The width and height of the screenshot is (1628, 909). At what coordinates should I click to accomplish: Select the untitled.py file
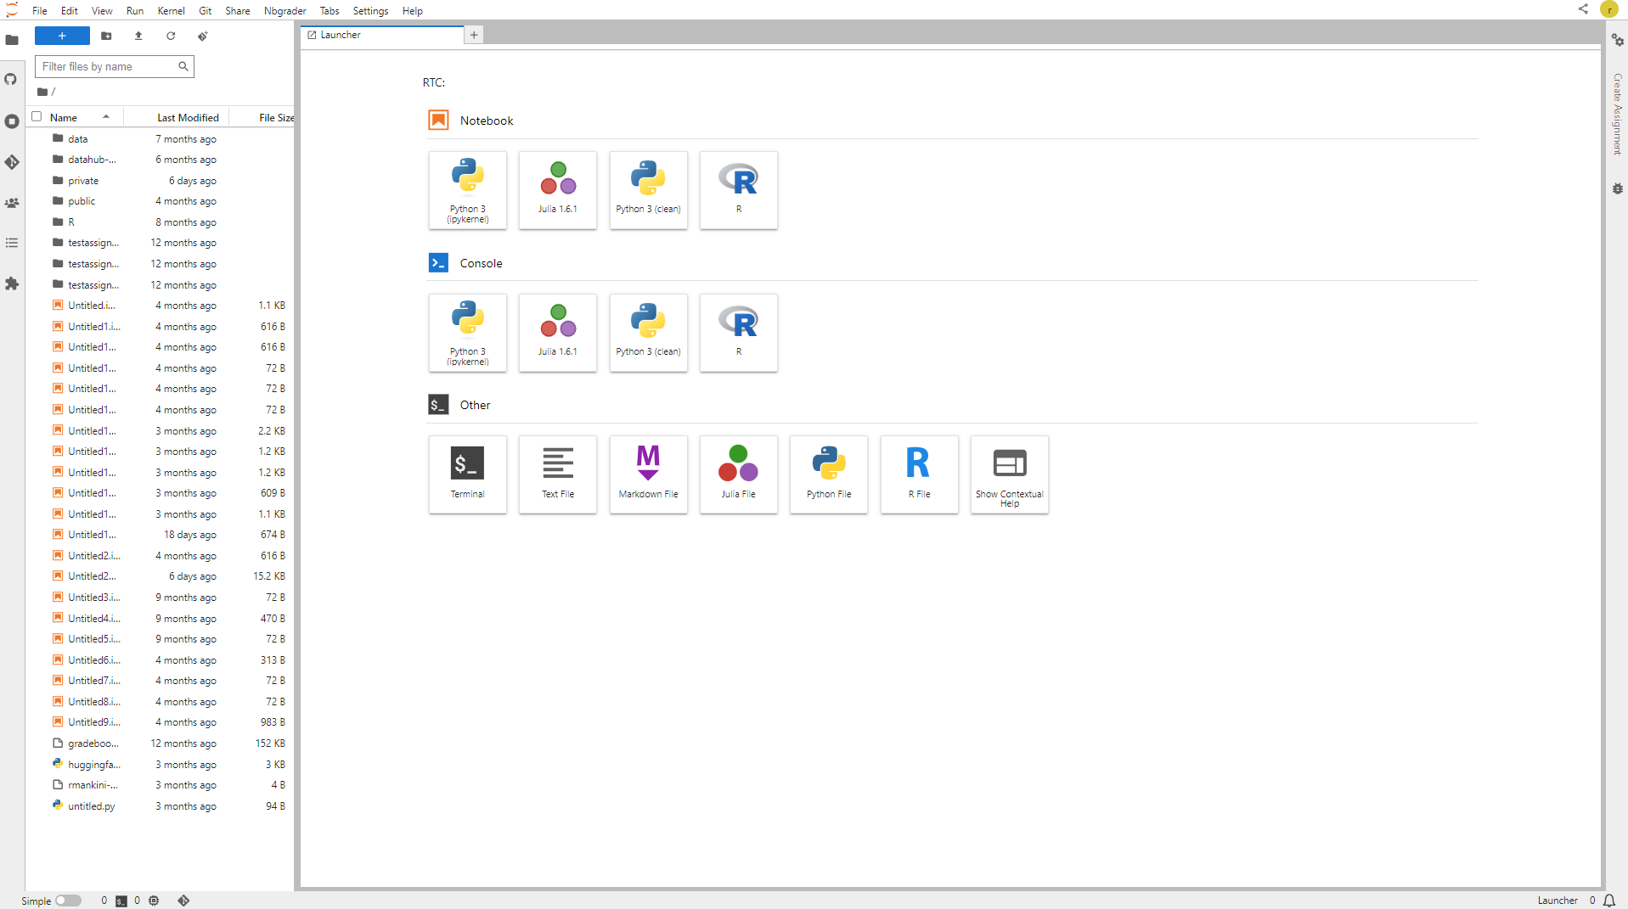(161, 805)
